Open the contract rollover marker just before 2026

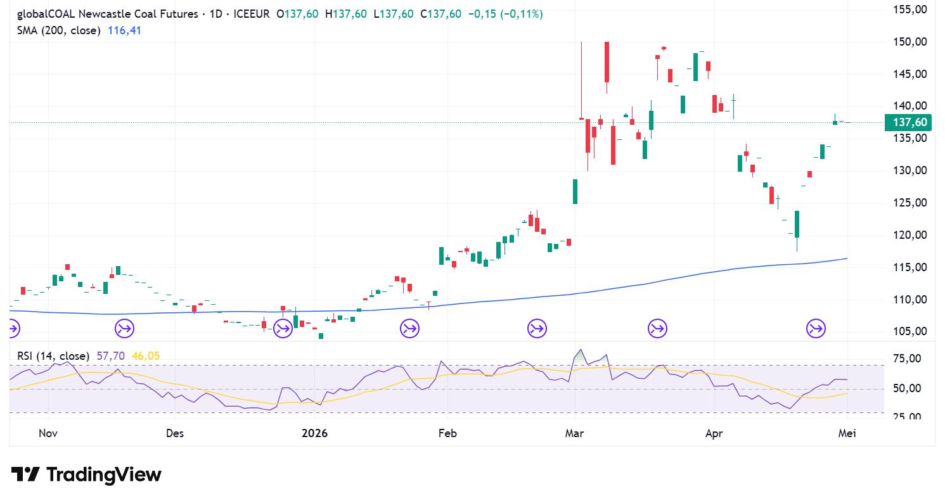click(x=283, y=328)
